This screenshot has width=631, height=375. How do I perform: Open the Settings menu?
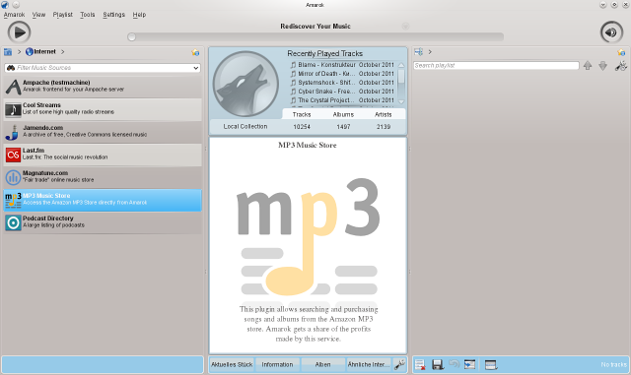click(x=114, y=15)
